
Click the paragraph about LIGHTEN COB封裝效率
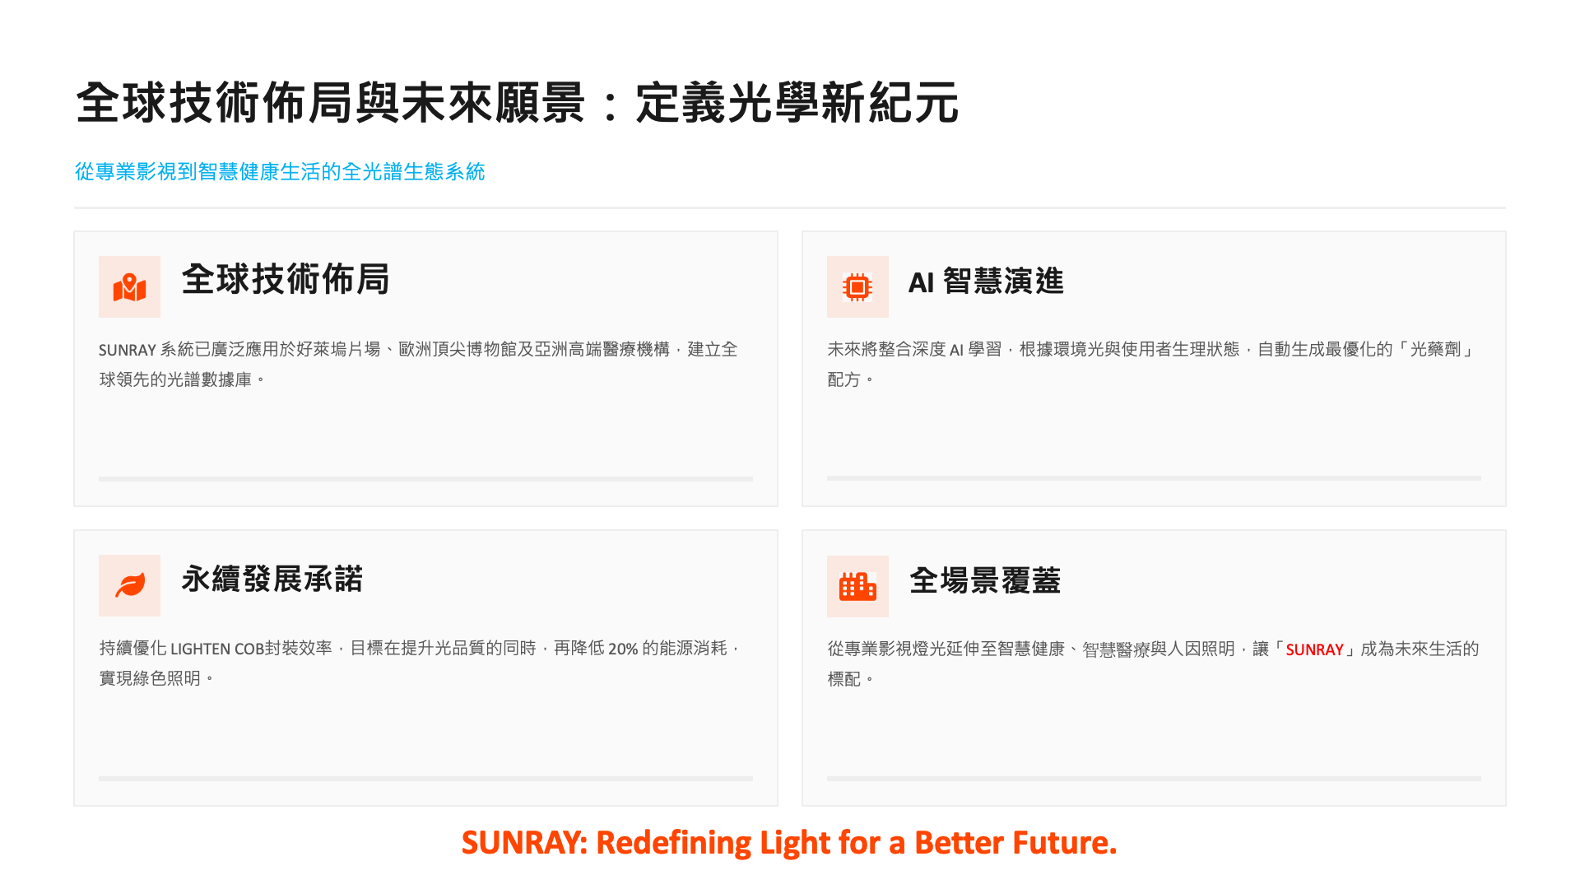tap(420, 663)
